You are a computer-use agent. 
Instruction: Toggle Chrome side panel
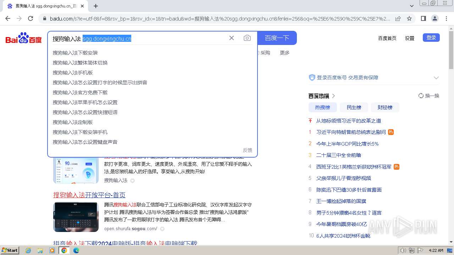(423, 18)
